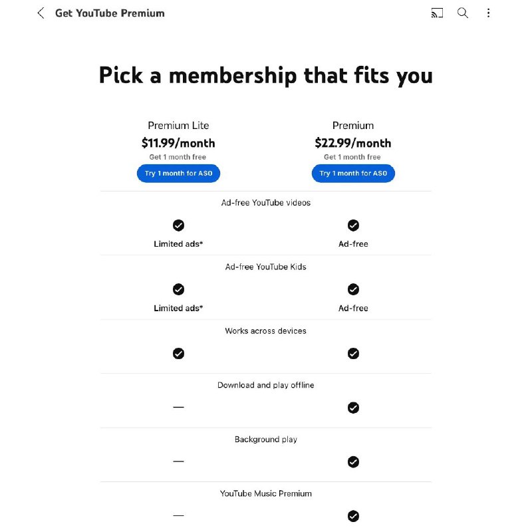Click Premium checkmark for Ad-free YouTube videos
Image resolution: width=532 pixels, height=532 pixels.
coord(353,225)
